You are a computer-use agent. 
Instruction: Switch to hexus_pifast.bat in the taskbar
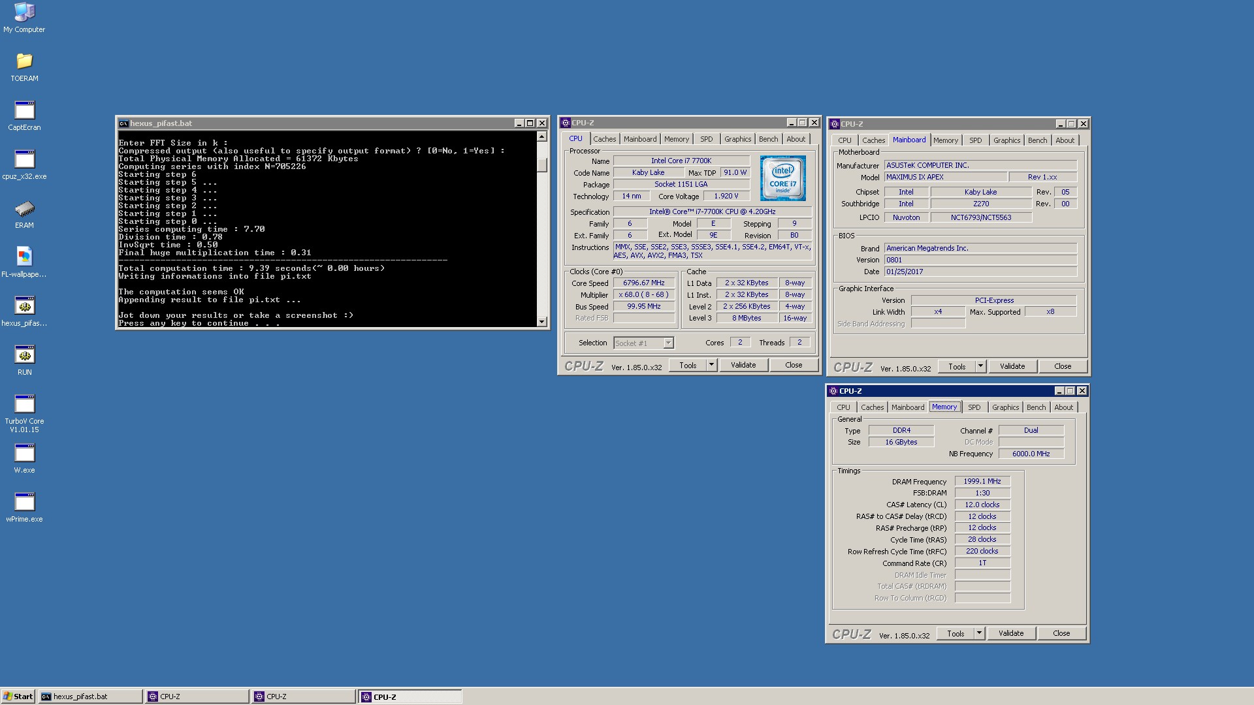tap(90, 697)
